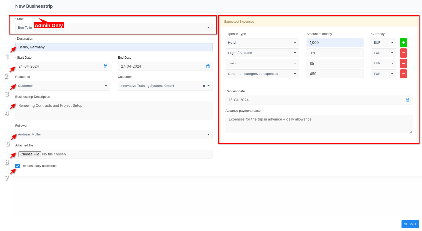
Task: Uncheck Request daily allowance checkbox
Action: 17,166
